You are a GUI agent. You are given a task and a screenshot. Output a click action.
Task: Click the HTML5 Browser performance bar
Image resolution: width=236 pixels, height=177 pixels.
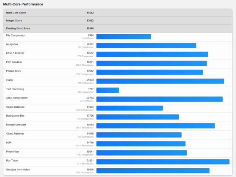(x=152, y=55)
